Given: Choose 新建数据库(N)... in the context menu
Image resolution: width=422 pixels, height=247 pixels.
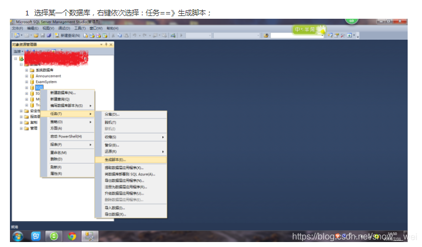Looking at the screenshot, I should coord(67,93).
